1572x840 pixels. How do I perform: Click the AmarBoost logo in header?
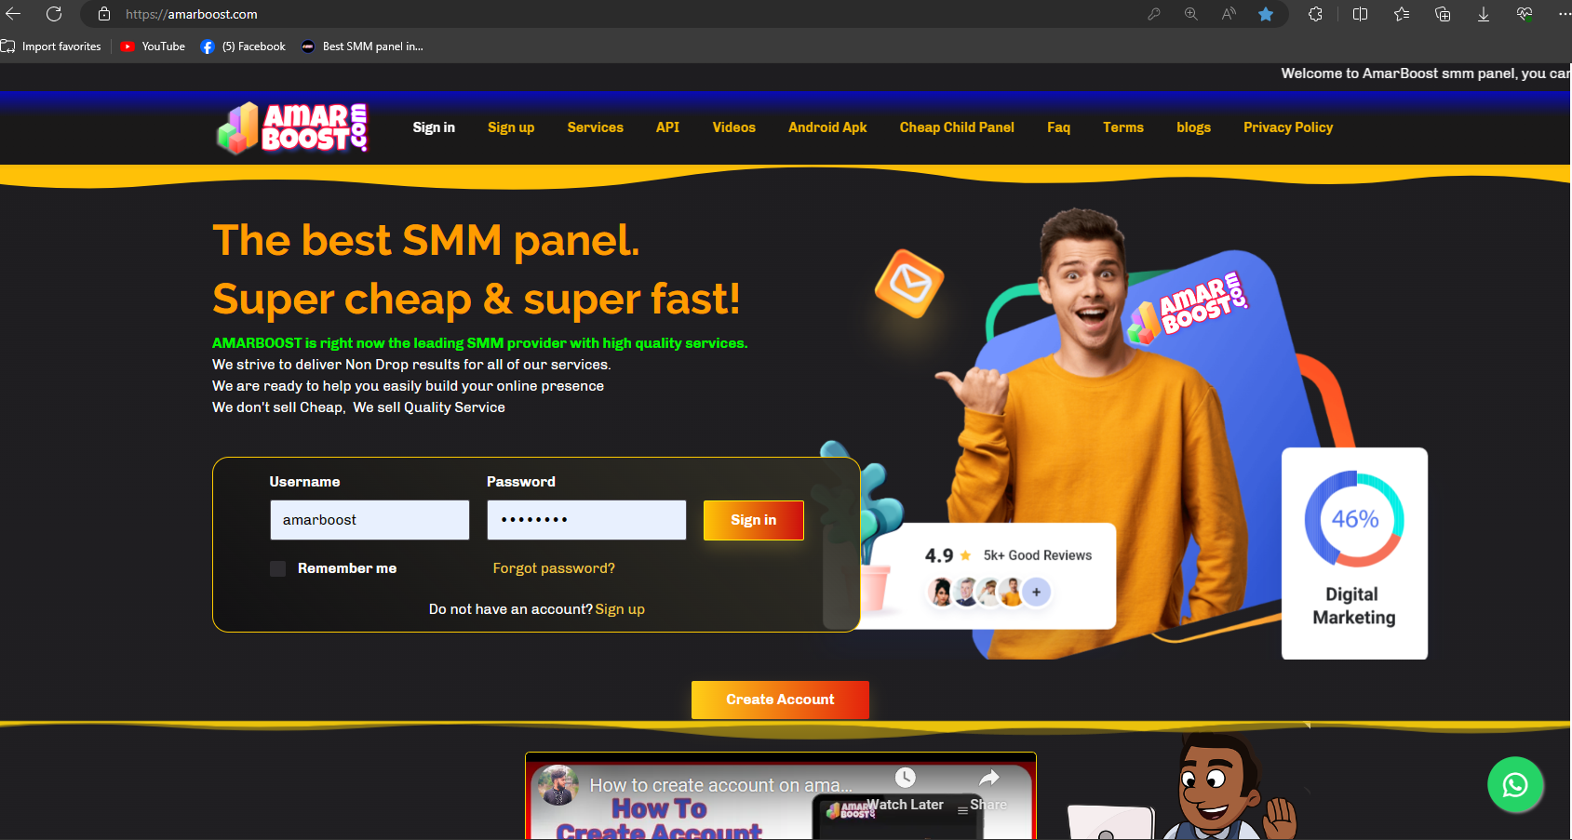pyautogui.click(x=292, y=127)
